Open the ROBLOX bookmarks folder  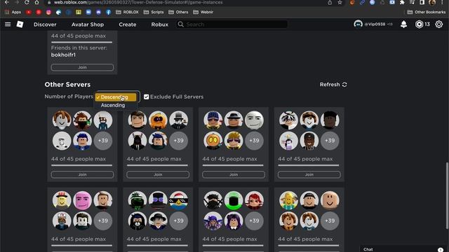pos(127,12)
